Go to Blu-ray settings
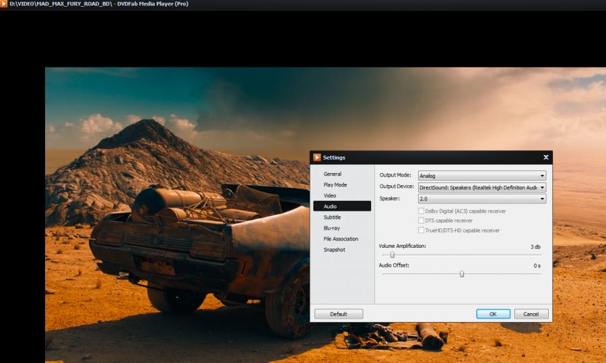This screenshot has height=363, width=606. [x=342, y=228]
